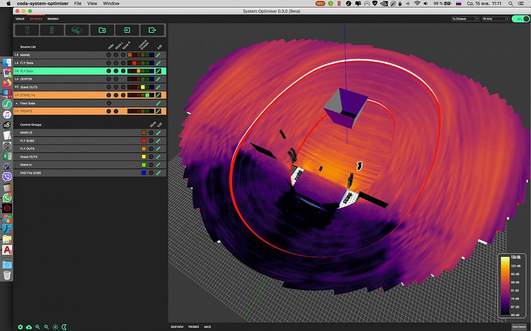Edit the MAINS source with pencil icon

[158, 55]
